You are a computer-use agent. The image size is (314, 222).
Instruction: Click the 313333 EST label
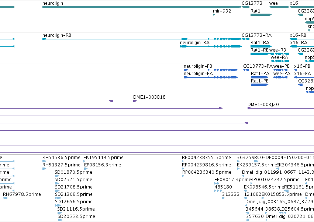click(231, 195)
